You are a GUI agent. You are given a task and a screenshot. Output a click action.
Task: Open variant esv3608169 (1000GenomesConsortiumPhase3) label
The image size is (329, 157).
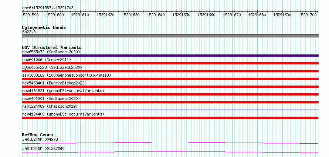click(x=67, y=75)
